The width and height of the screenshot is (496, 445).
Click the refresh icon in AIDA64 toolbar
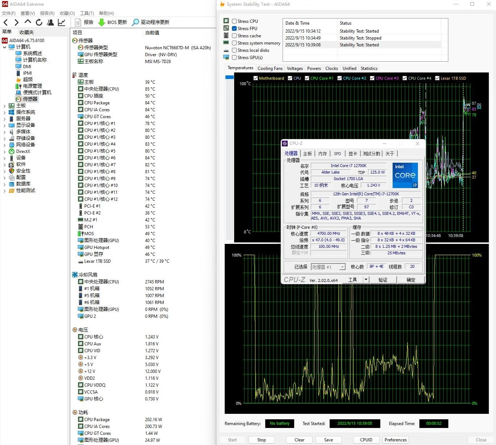tap(39, 22)
